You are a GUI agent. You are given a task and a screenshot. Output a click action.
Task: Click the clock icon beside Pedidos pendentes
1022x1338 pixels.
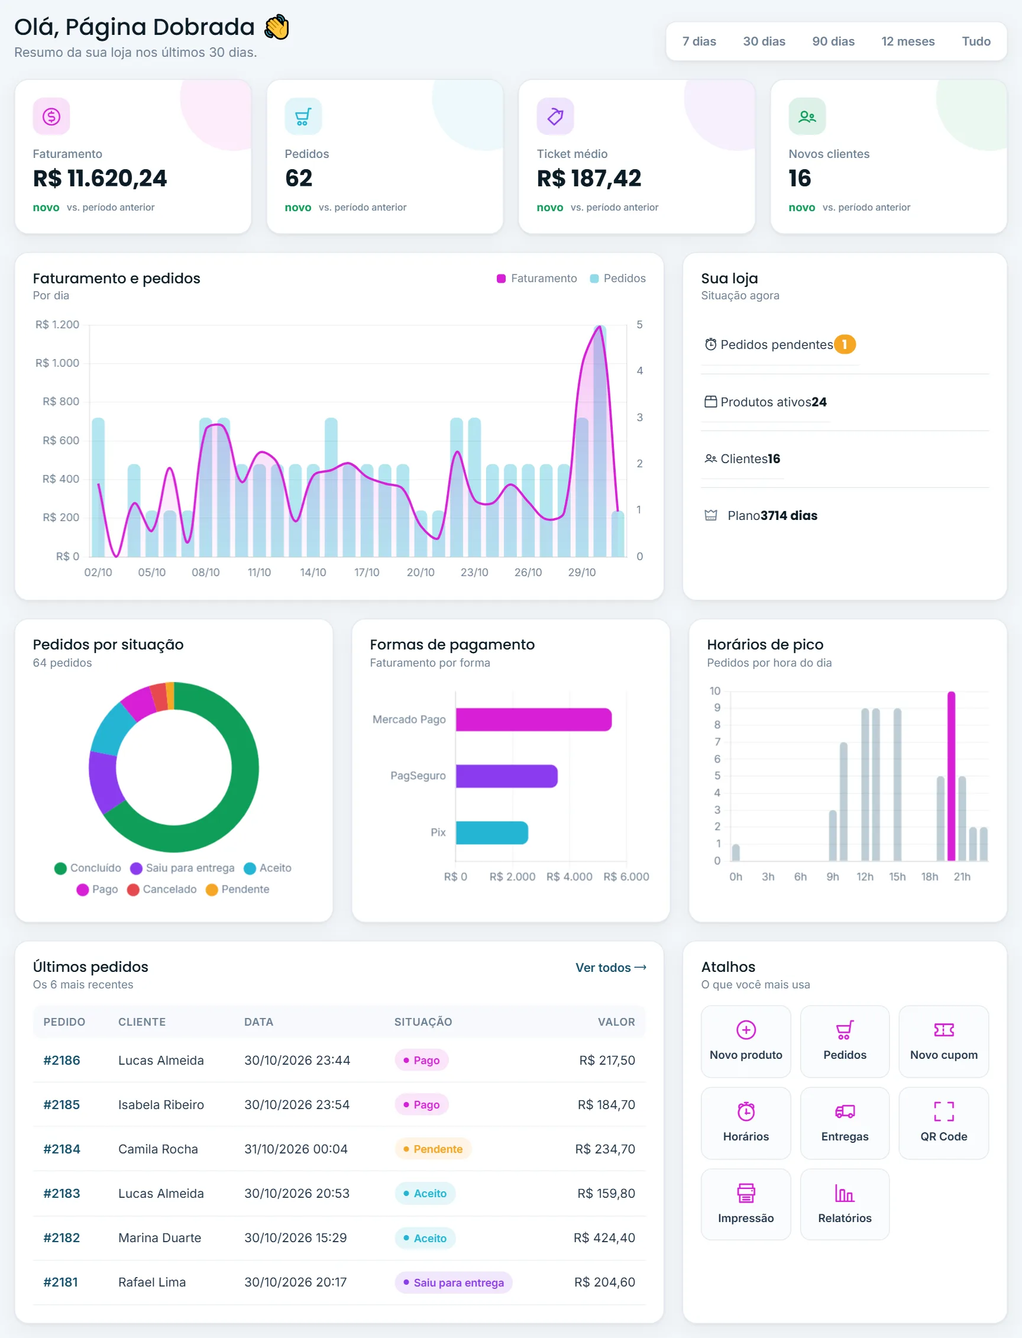[x=710, y=344]
